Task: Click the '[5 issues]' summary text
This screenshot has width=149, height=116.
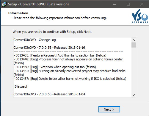Action: pyautogui.click(x=20, y=86)
